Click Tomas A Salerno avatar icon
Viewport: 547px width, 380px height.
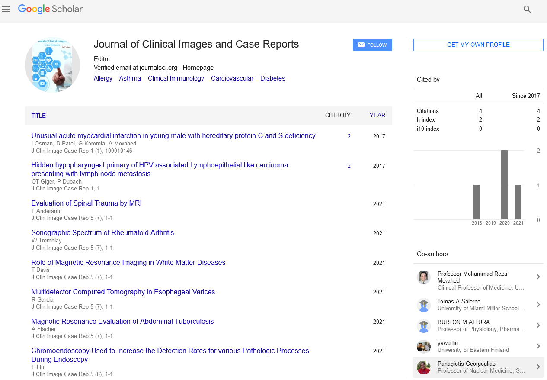pyautogui.click(x=424, y=305)
